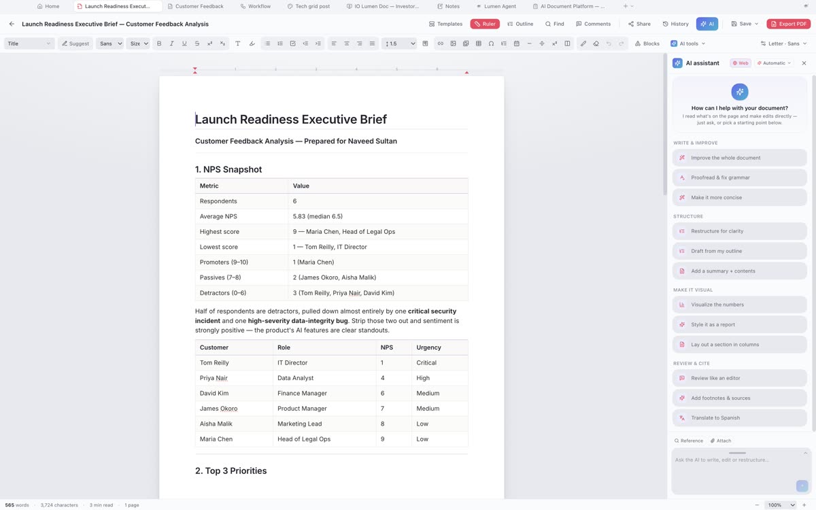This screenshot has width=816, height=510.
Task: Go back with the arrow
Action: point(12,24)
